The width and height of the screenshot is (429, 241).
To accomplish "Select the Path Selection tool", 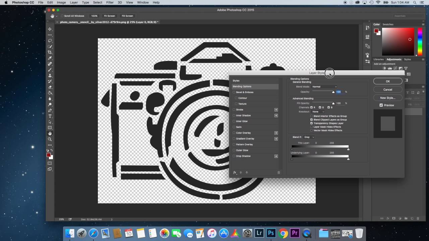I will pyautogui.click(x=50, y=122).
